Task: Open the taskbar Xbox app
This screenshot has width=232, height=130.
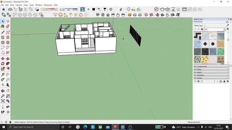Action: [x=100, y=127]
